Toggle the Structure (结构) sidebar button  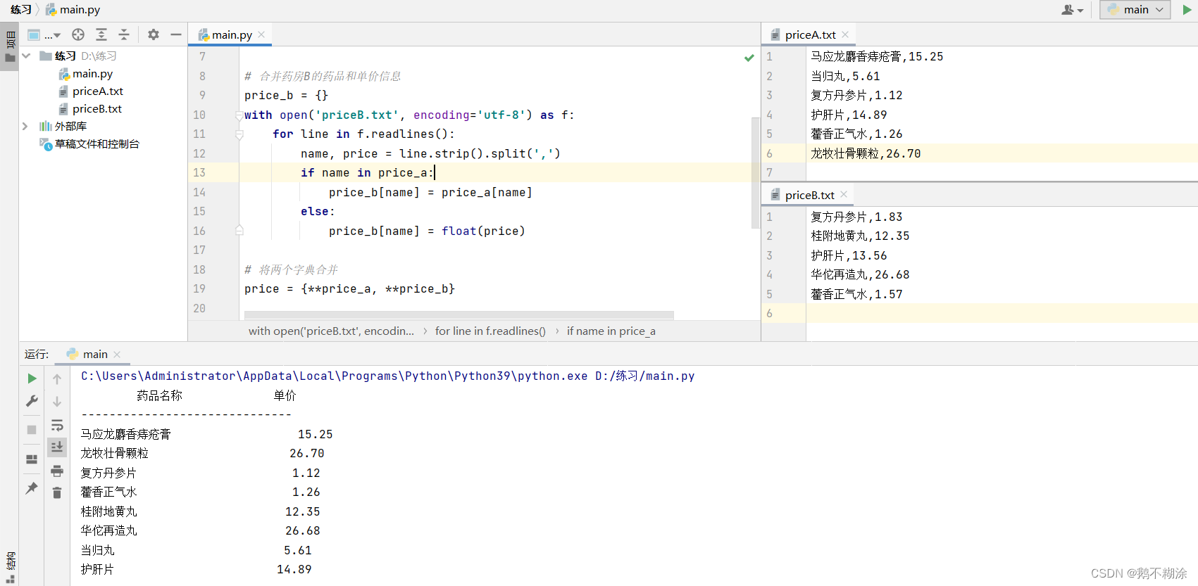point(10,566)
